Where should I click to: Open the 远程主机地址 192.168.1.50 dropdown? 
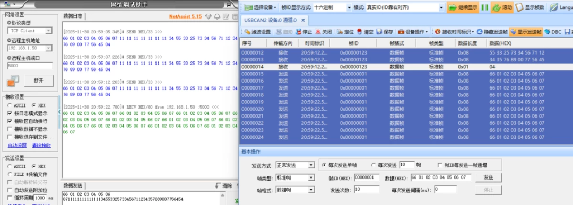pos(49,48)
